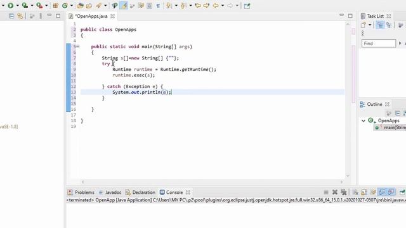This screenshot has height=228, width=406.
Task: Open the External Tools dropdown arrow
Action: point(46,6)
